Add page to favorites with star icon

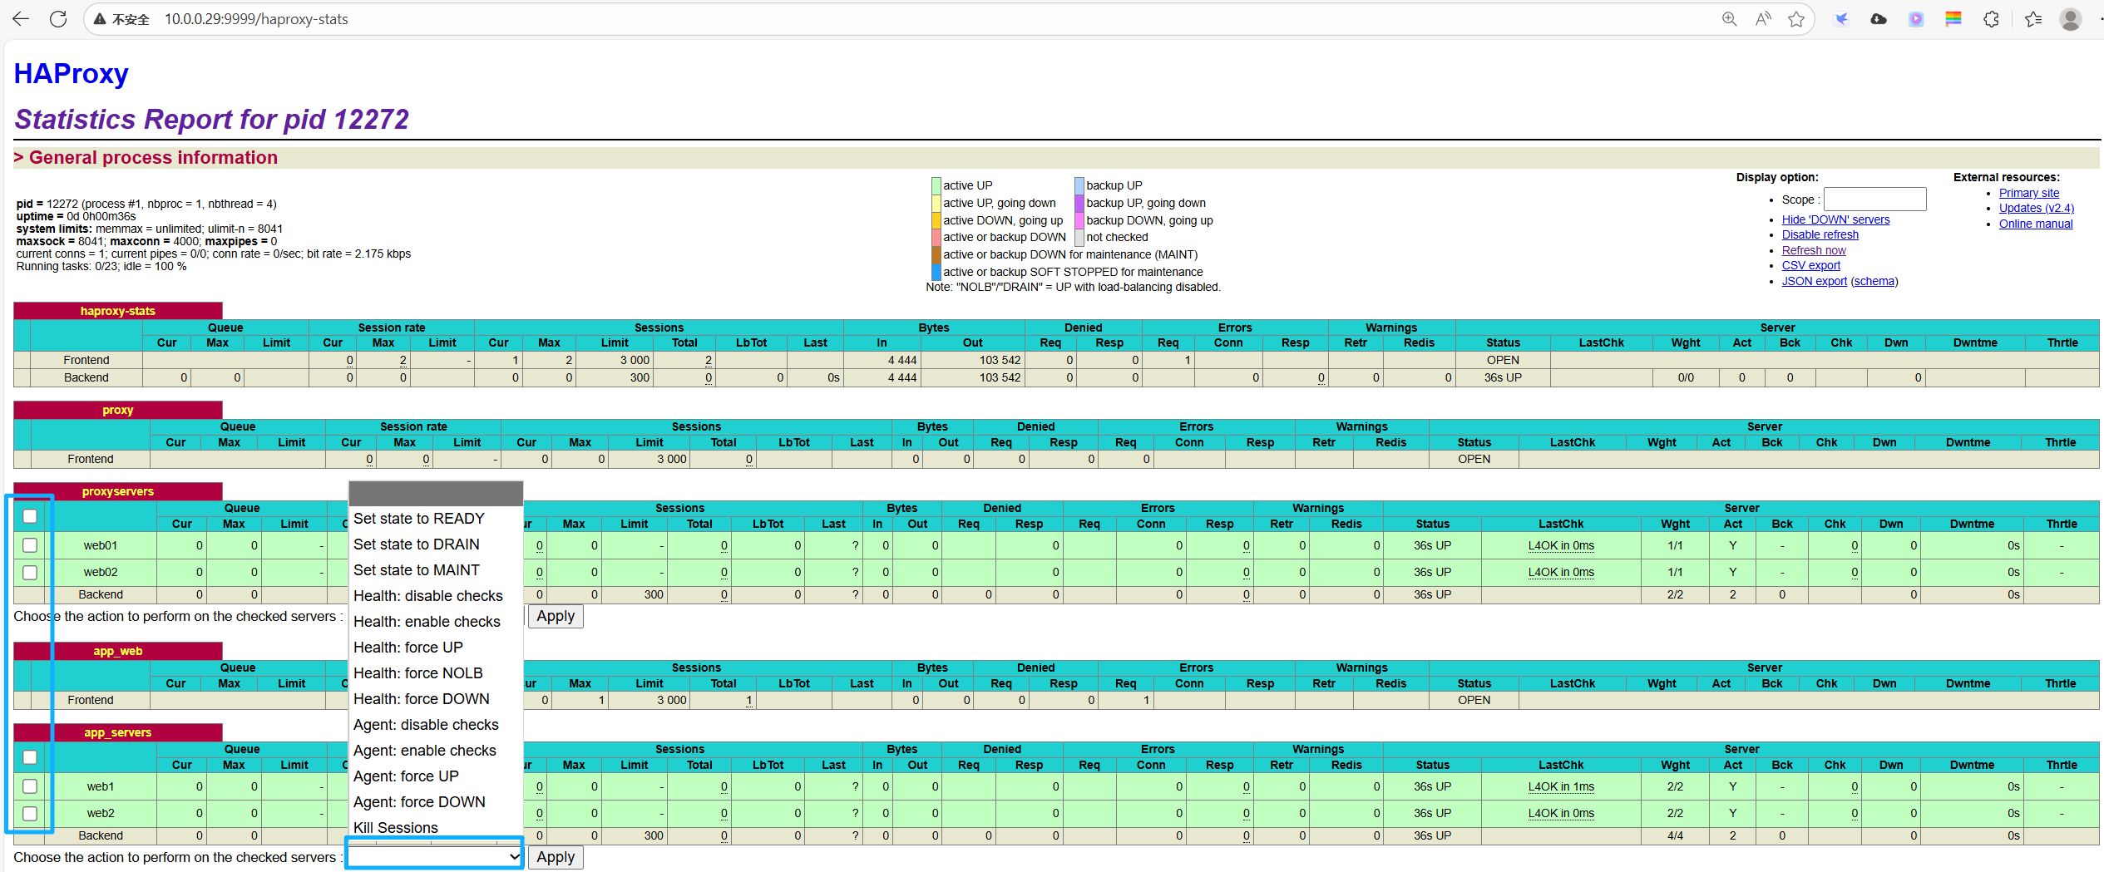[x=1796, y=19]
